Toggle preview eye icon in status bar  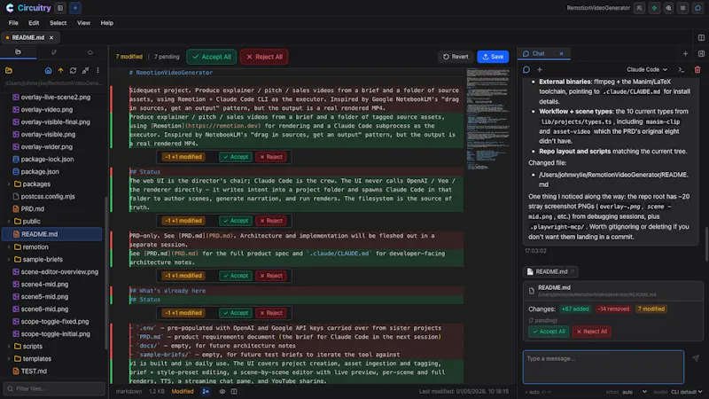(x=222, y=391)
